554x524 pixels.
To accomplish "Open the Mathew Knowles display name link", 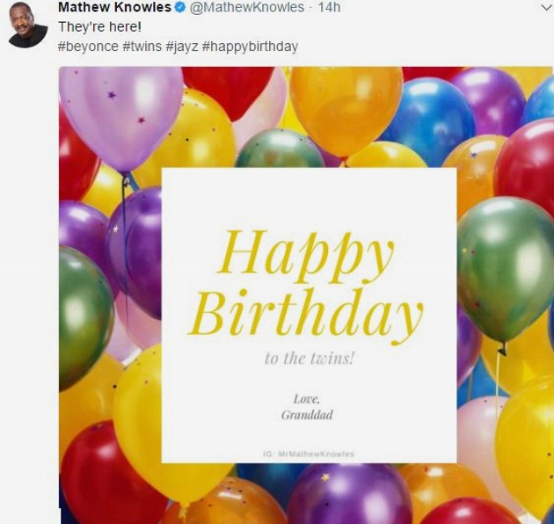I will pos(114,7).
